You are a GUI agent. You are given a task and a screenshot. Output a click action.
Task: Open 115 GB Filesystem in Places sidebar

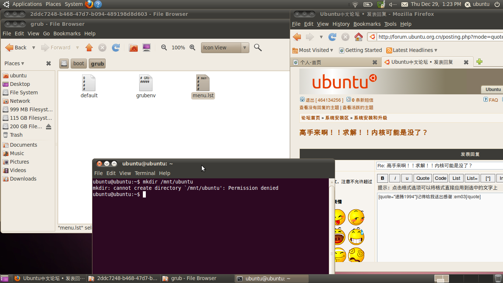point(28,118)
